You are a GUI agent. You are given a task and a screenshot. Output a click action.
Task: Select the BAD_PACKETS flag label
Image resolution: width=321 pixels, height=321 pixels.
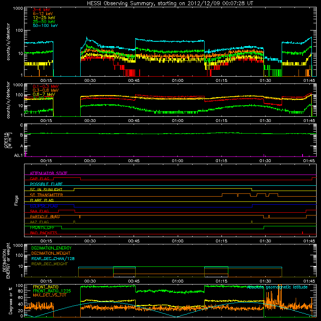(44, 233)
